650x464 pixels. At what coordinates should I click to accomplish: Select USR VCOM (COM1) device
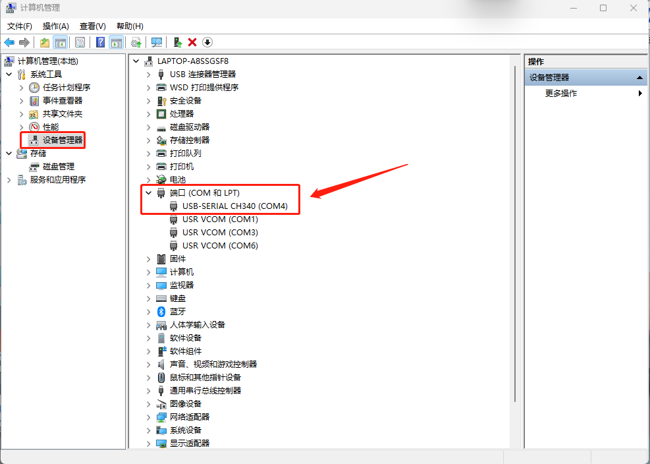(x=220, y=219)
